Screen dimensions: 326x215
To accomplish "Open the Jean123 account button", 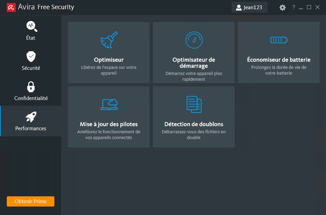I will pyautogui.click(x=249, y=7).
